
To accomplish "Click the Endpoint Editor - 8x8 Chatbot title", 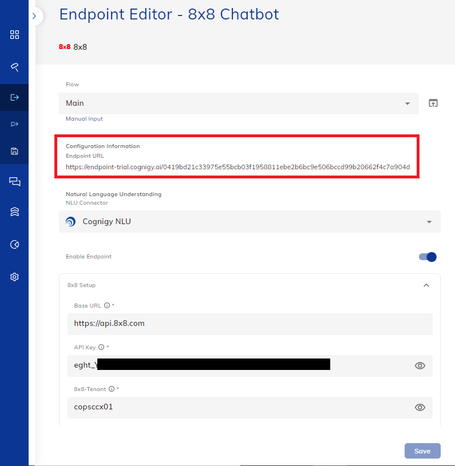I will [x=169, y=14].
